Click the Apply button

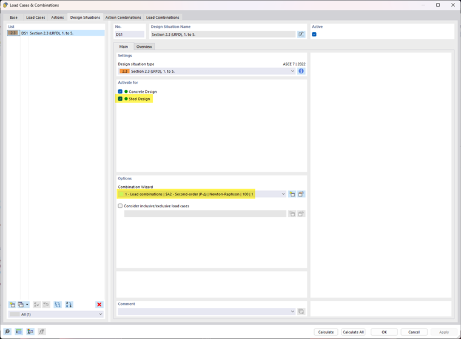444,332
